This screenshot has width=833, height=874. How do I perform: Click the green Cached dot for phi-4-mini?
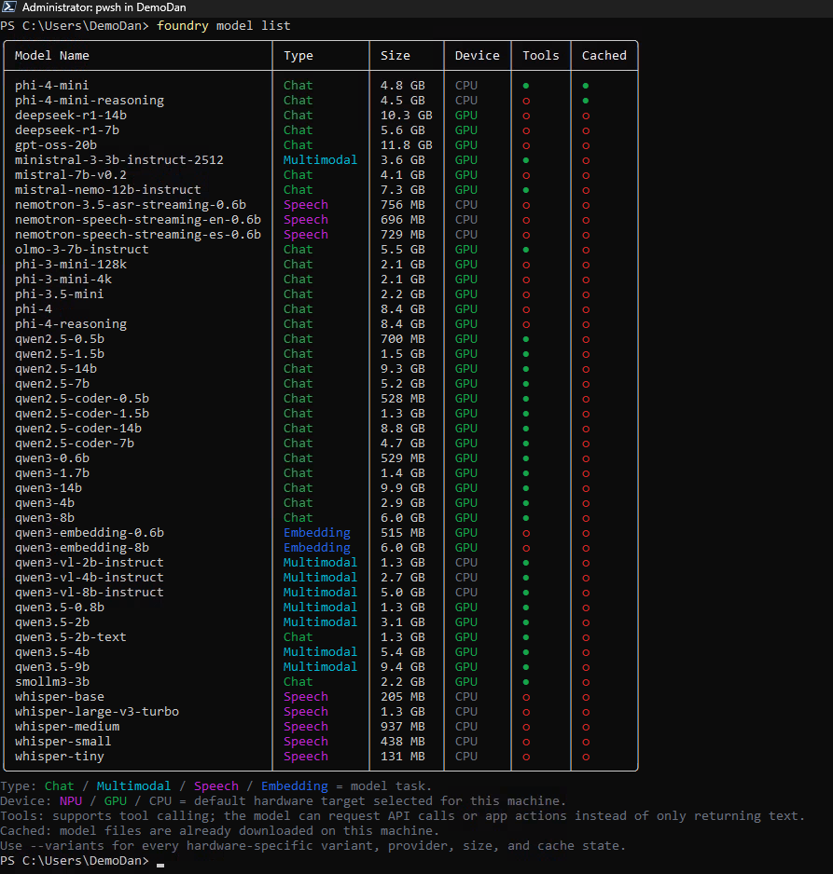click(x=585, y=86)
